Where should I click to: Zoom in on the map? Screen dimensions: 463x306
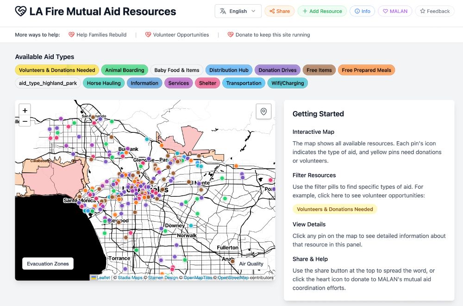click(25, 110)
